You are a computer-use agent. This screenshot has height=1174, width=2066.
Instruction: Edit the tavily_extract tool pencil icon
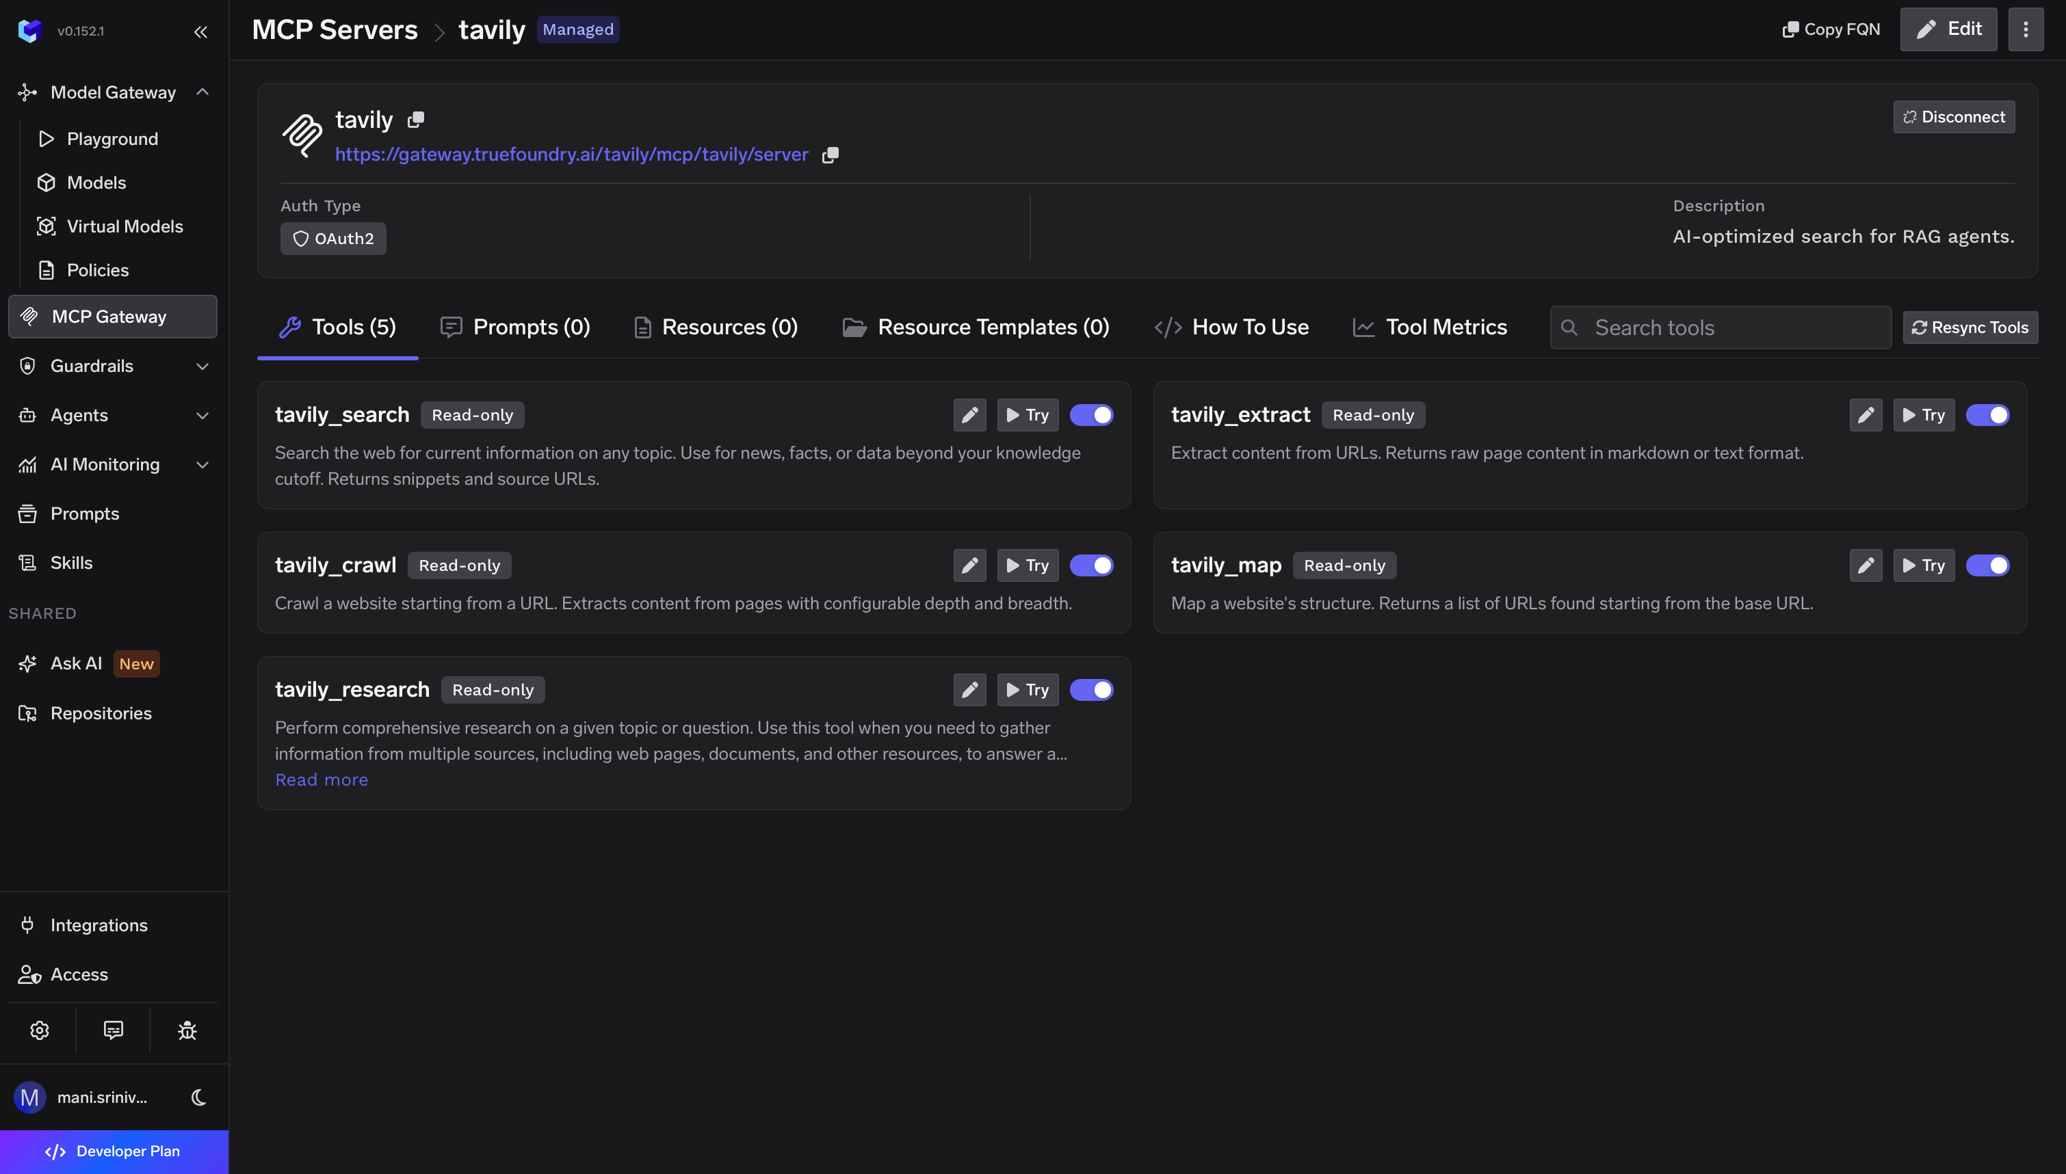pos(1865,415)
